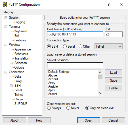The height and width of the screenshot is (125, 128).
Task: Click the About button
Action: pyautogui.click(x=14, y=120)
